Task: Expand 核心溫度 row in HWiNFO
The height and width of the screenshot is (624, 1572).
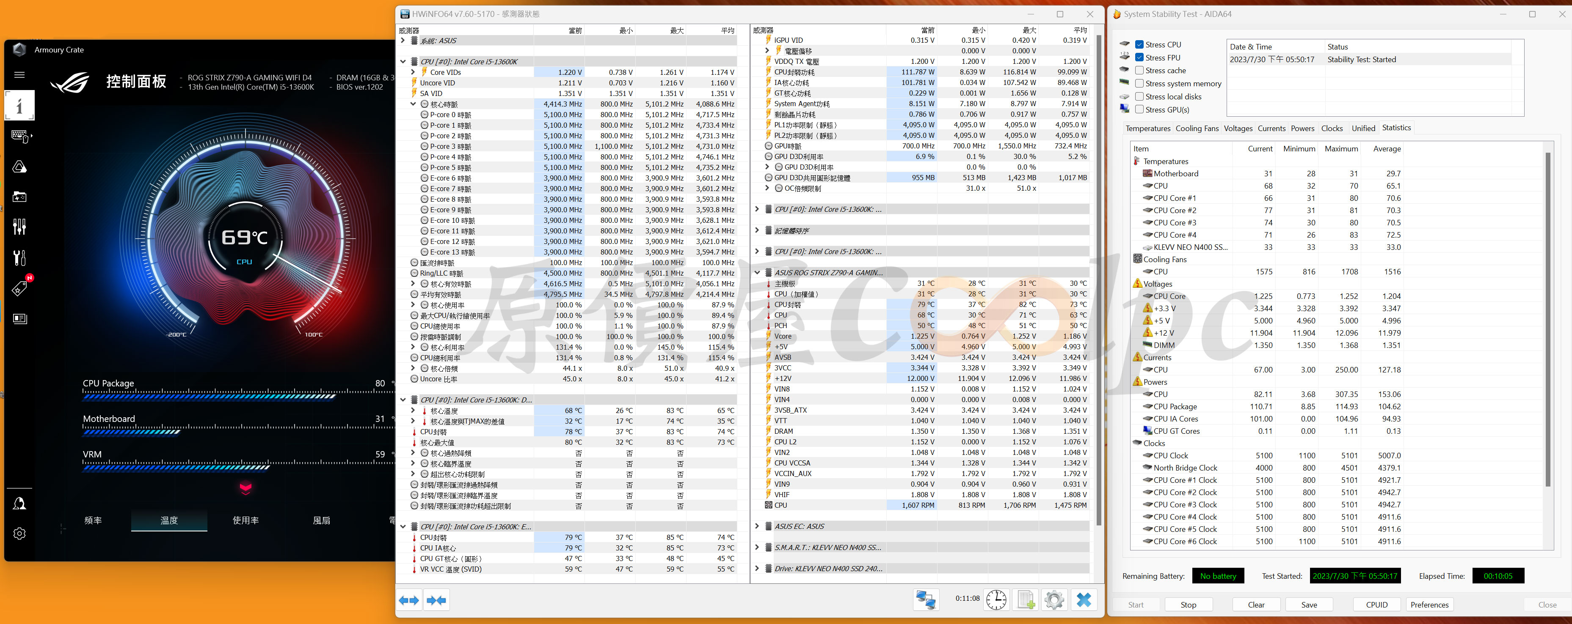Action: click(x=413, y=411)
